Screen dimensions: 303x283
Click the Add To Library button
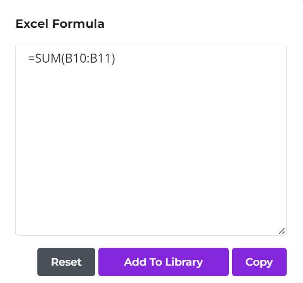tap(164, 262)
